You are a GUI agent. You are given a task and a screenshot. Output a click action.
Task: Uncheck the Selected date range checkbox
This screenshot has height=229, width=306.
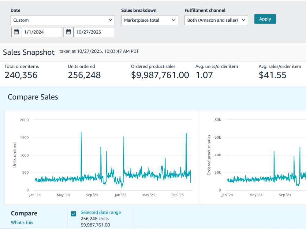[73, 214]
